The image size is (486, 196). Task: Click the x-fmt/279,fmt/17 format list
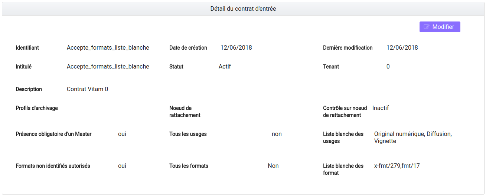coord(397,166)
